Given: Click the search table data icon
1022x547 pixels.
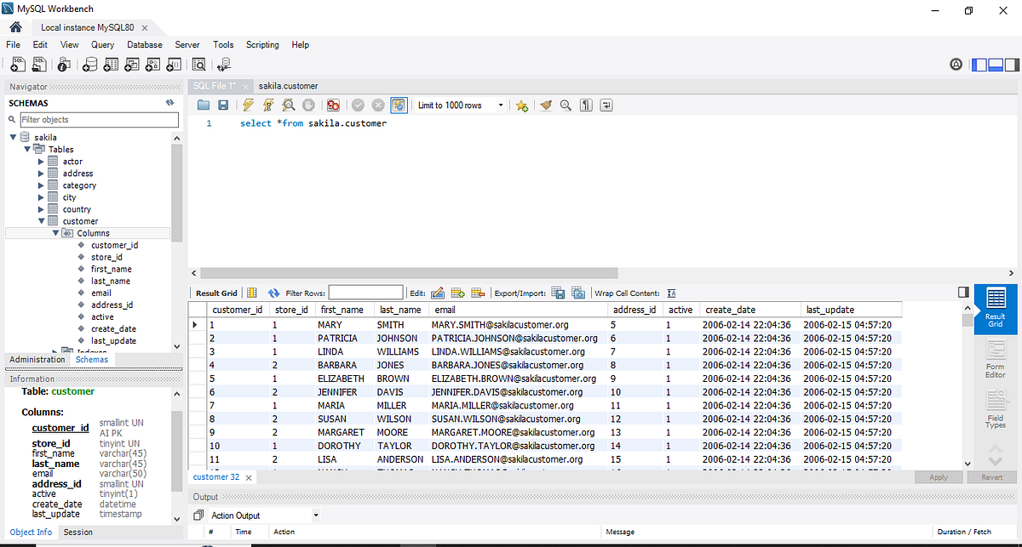Looking at the screenshot, I should [199, 64].
